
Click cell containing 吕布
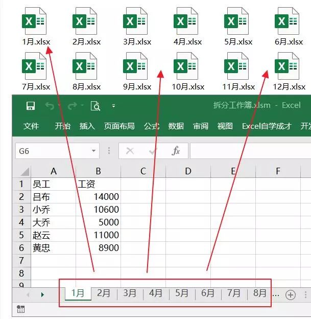pyautogui.click(x=54, y=197)
